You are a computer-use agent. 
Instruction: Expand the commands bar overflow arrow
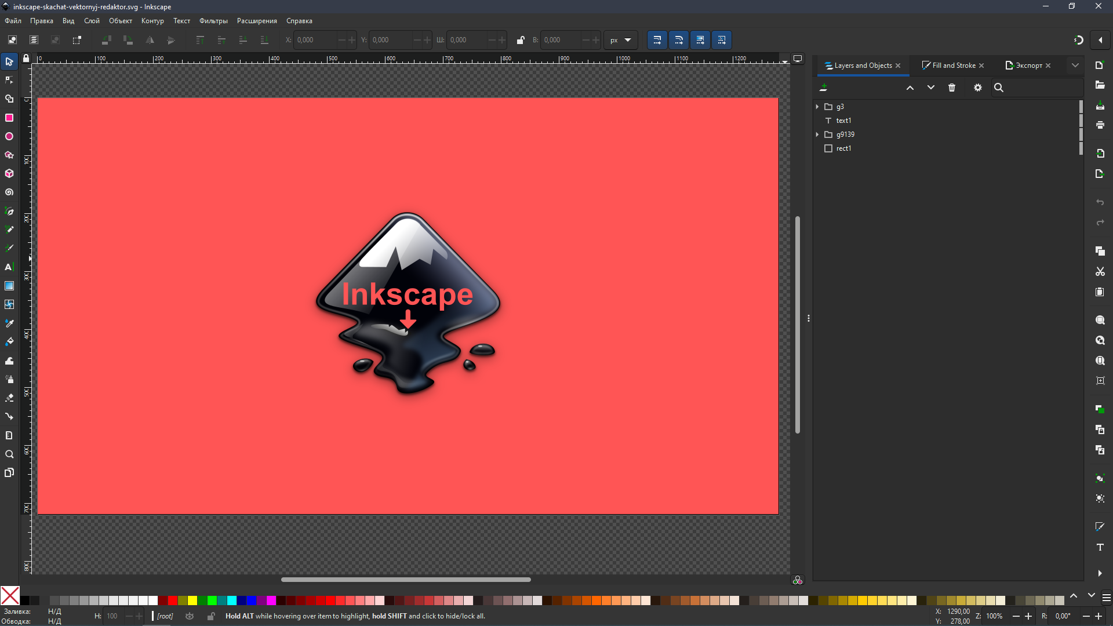pos(1100,573)
